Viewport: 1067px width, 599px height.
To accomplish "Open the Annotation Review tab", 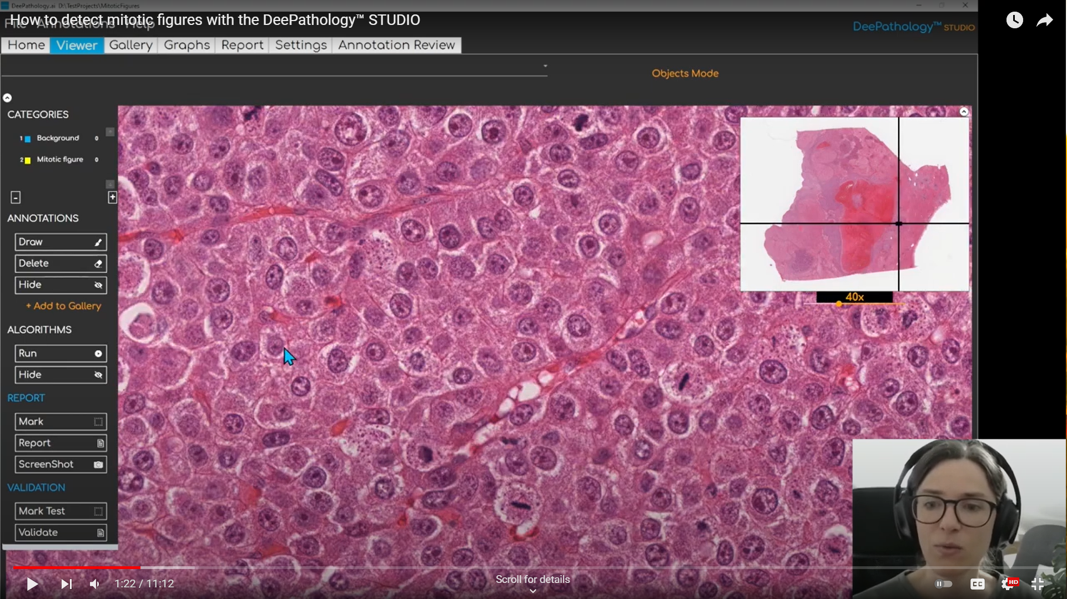I will pyautogui.click(x=396, y=45).
